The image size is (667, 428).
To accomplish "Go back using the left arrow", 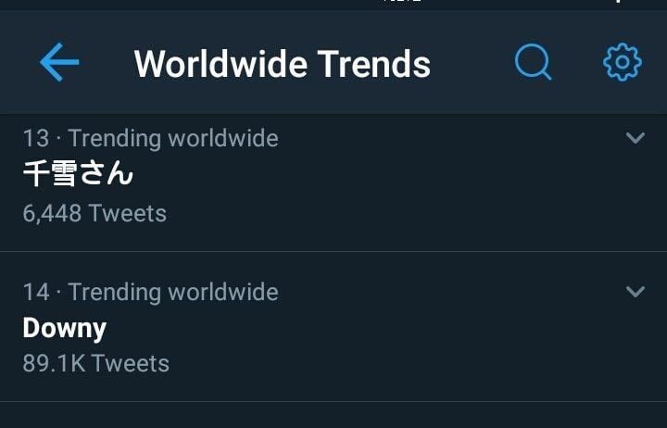I will click(x=59, y=64).
